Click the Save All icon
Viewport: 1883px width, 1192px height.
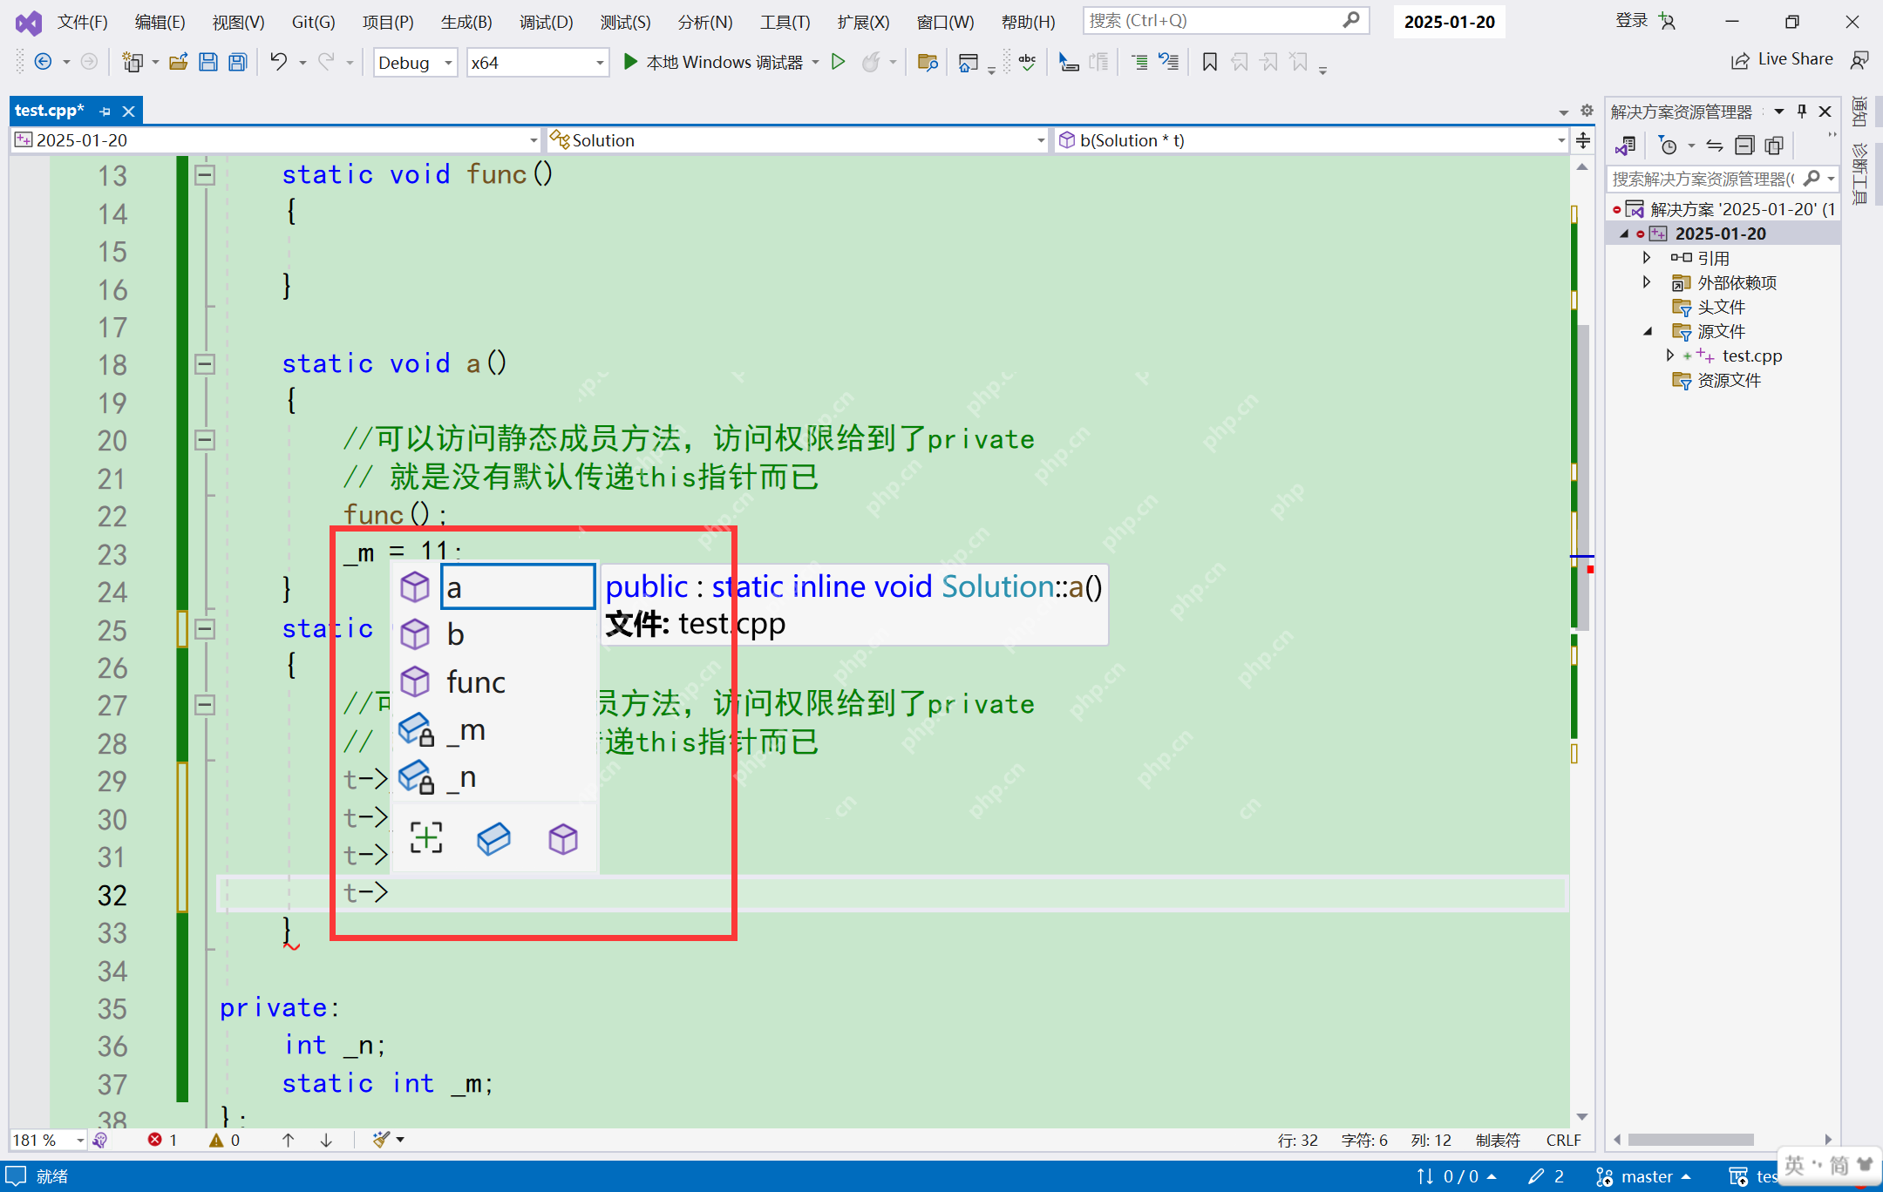236,61
